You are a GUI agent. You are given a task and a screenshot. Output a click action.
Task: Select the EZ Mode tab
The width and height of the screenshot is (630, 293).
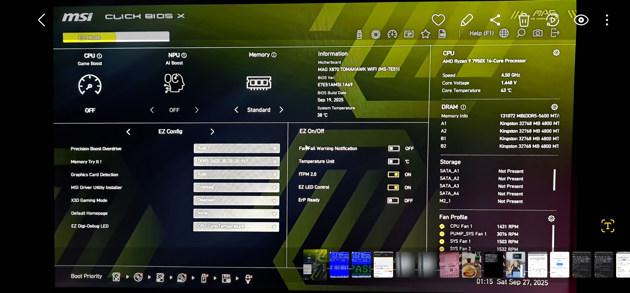[x=89, y=37]
